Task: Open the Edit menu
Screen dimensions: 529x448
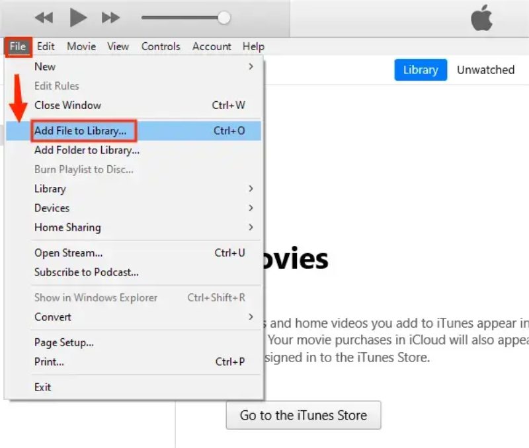Action: pyautogui.click(x=46, y=46)
